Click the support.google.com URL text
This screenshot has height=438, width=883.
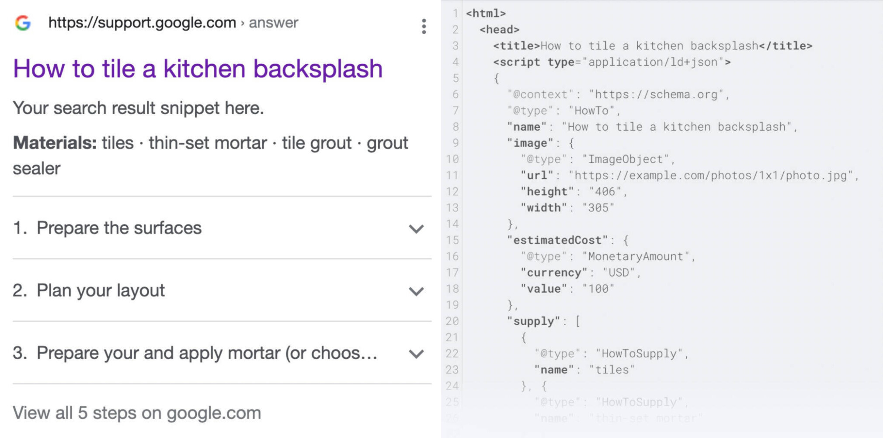click(142, 23)
